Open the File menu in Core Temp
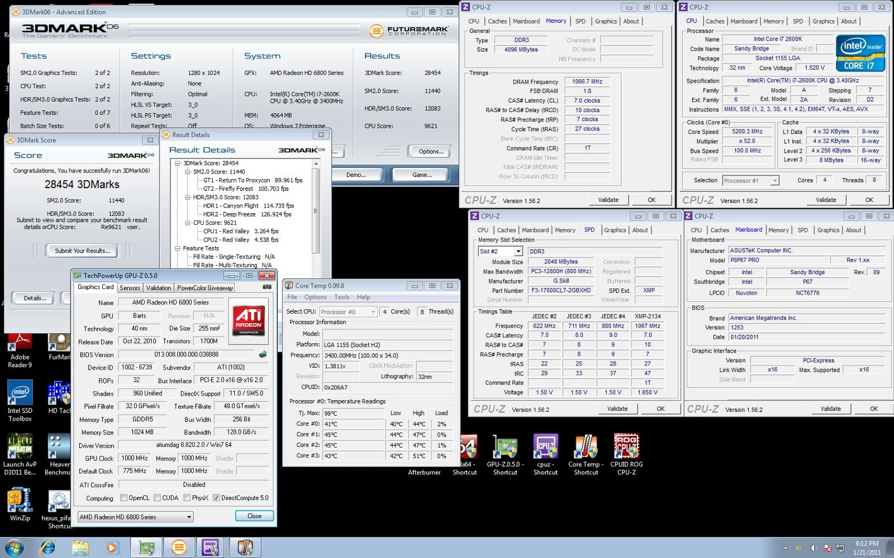 click(x=292, y=297)
